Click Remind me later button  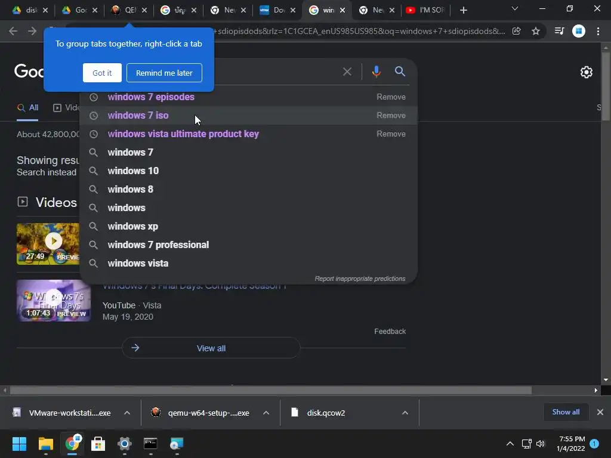(164, 73)
